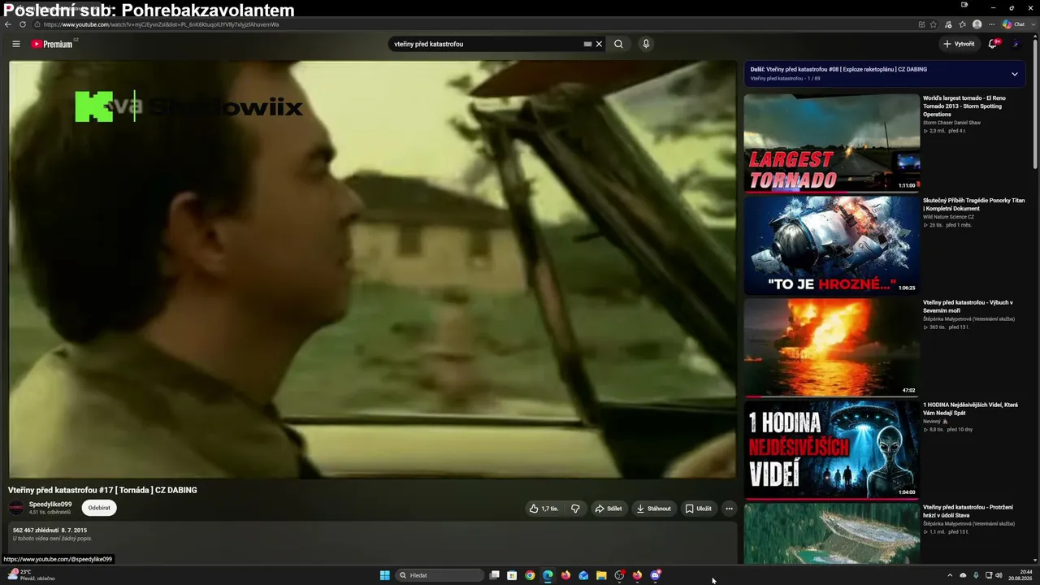Image resolution: width=1040 pixels, height=585 pixels.
Task: Open browser settings and more menu
Action: 991,24
